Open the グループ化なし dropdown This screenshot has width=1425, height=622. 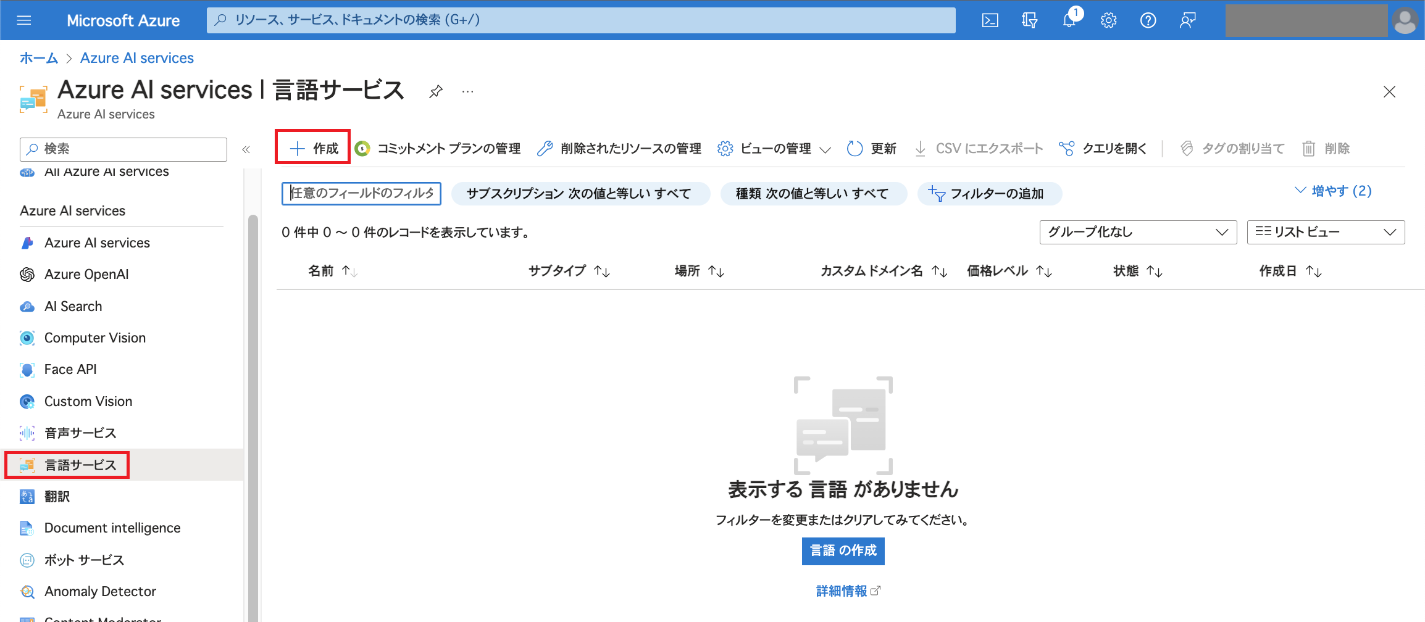(1138, 232)
